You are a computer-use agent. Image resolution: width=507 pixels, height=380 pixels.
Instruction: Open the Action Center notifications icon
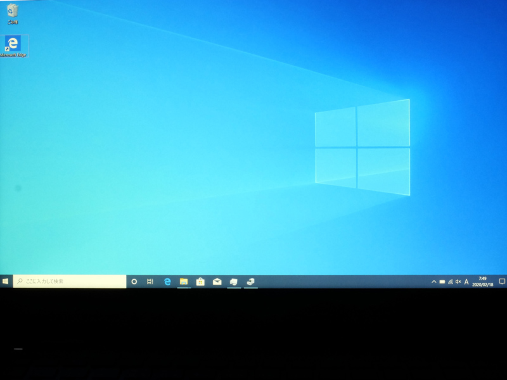click(502, 281)
